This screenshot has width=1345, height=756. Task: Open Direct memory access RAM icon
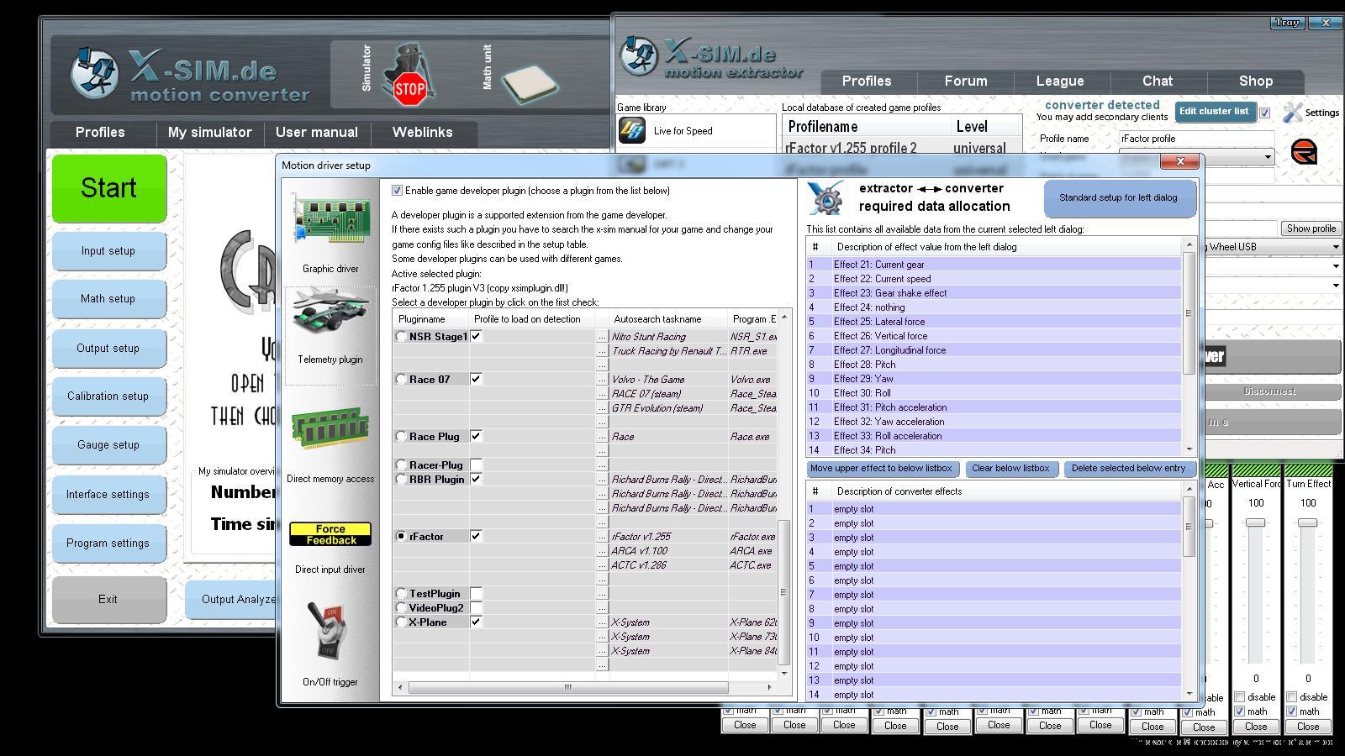[330, 430]
